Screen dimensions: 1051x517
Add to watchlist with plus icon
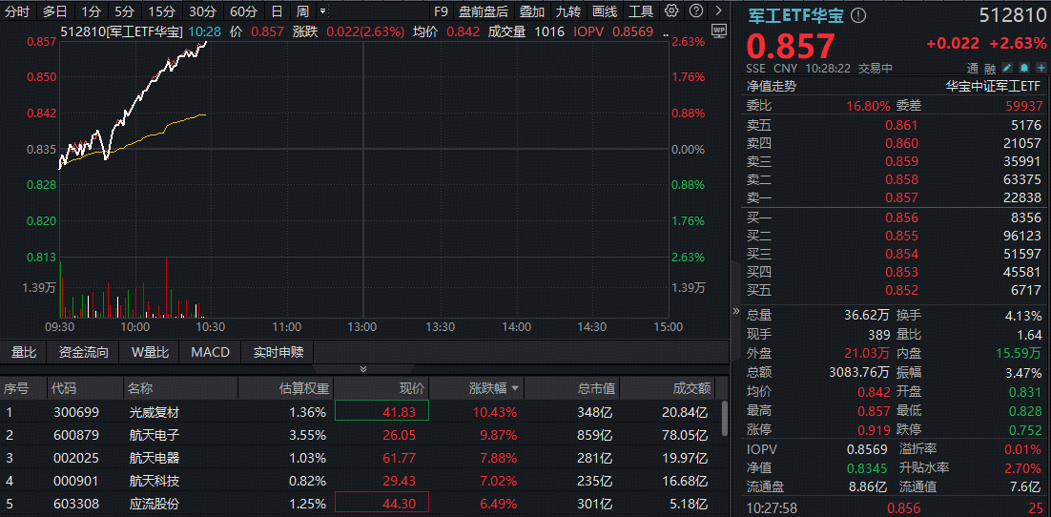click(1041, 68)
